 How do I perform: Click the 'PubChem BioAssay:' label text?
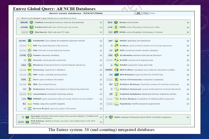(x=130, y=84)
